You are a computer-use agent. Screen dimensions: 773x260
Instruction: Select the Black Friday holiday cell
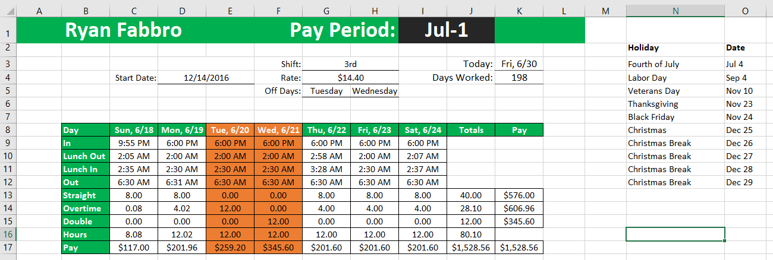click(674, 117)
